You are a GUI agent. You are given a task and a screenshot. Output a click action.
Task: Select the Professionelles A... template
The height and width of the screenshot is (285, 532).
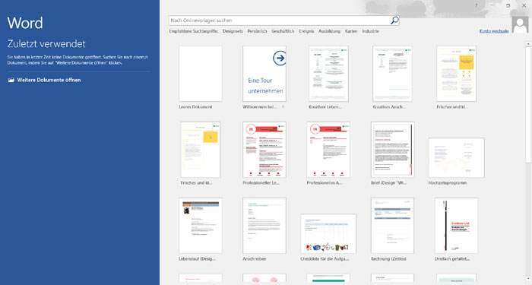[x=328, y=150]
